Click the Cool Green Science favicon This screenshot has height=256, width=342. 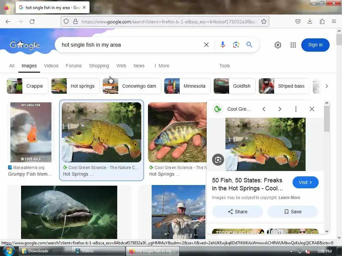click(x=218, y=109)
